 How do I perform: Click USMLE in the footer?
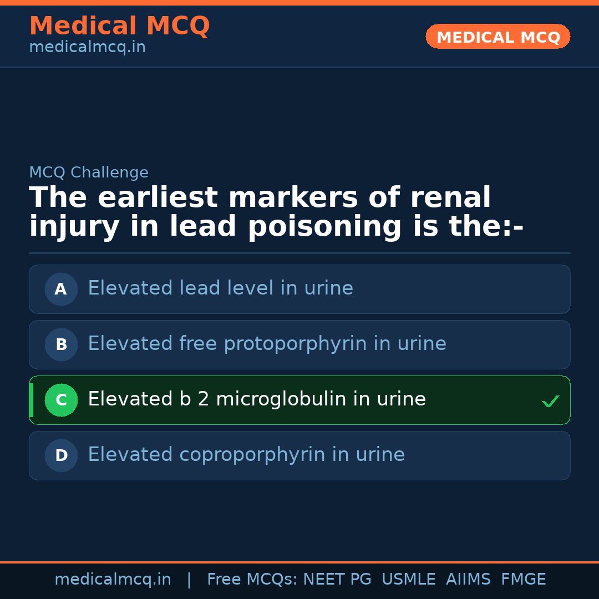click(408, 580)
